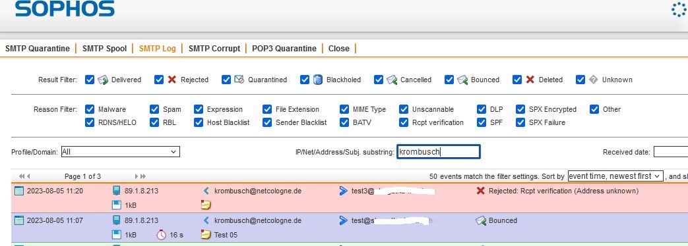Click the stopwatch icon next to 16 s
Viewport: 688px width, 246px height.
[162, 235]
